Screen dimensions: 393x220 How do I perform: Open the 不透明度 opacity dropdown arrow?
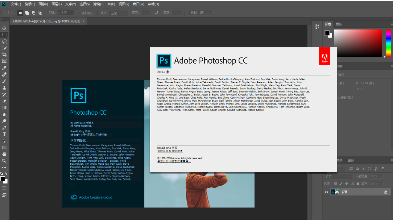click(382, 176)
